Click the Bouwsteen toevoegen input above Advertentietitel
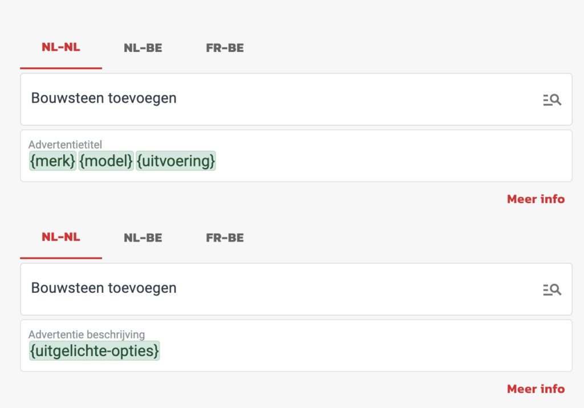 274,99
